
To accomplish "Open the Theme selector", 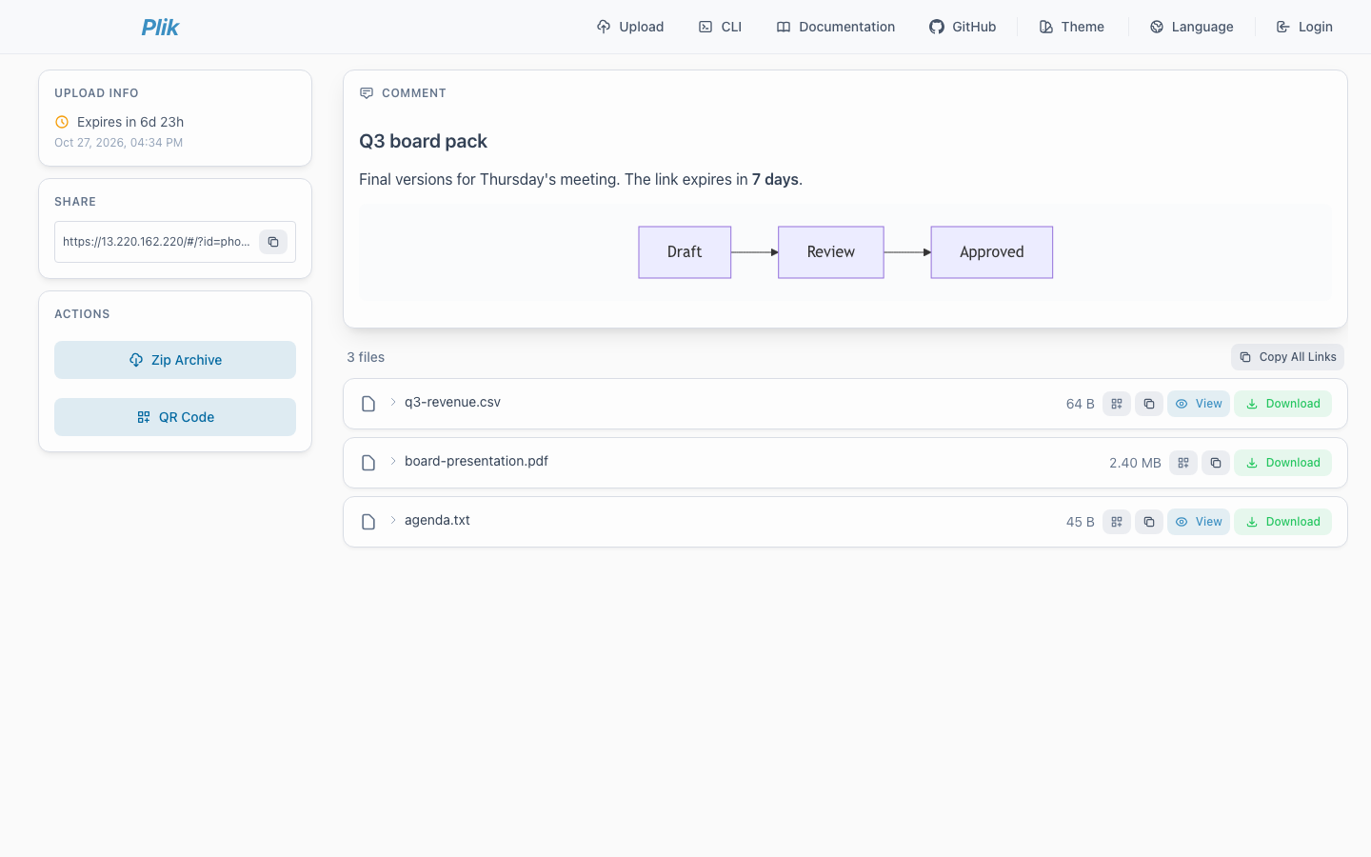I will (x=1072, y=27).
